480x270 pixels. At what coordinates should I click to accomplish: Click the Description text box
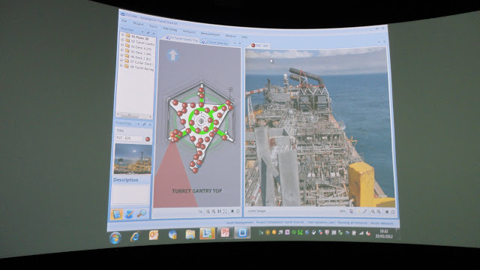tap(130, 195)
